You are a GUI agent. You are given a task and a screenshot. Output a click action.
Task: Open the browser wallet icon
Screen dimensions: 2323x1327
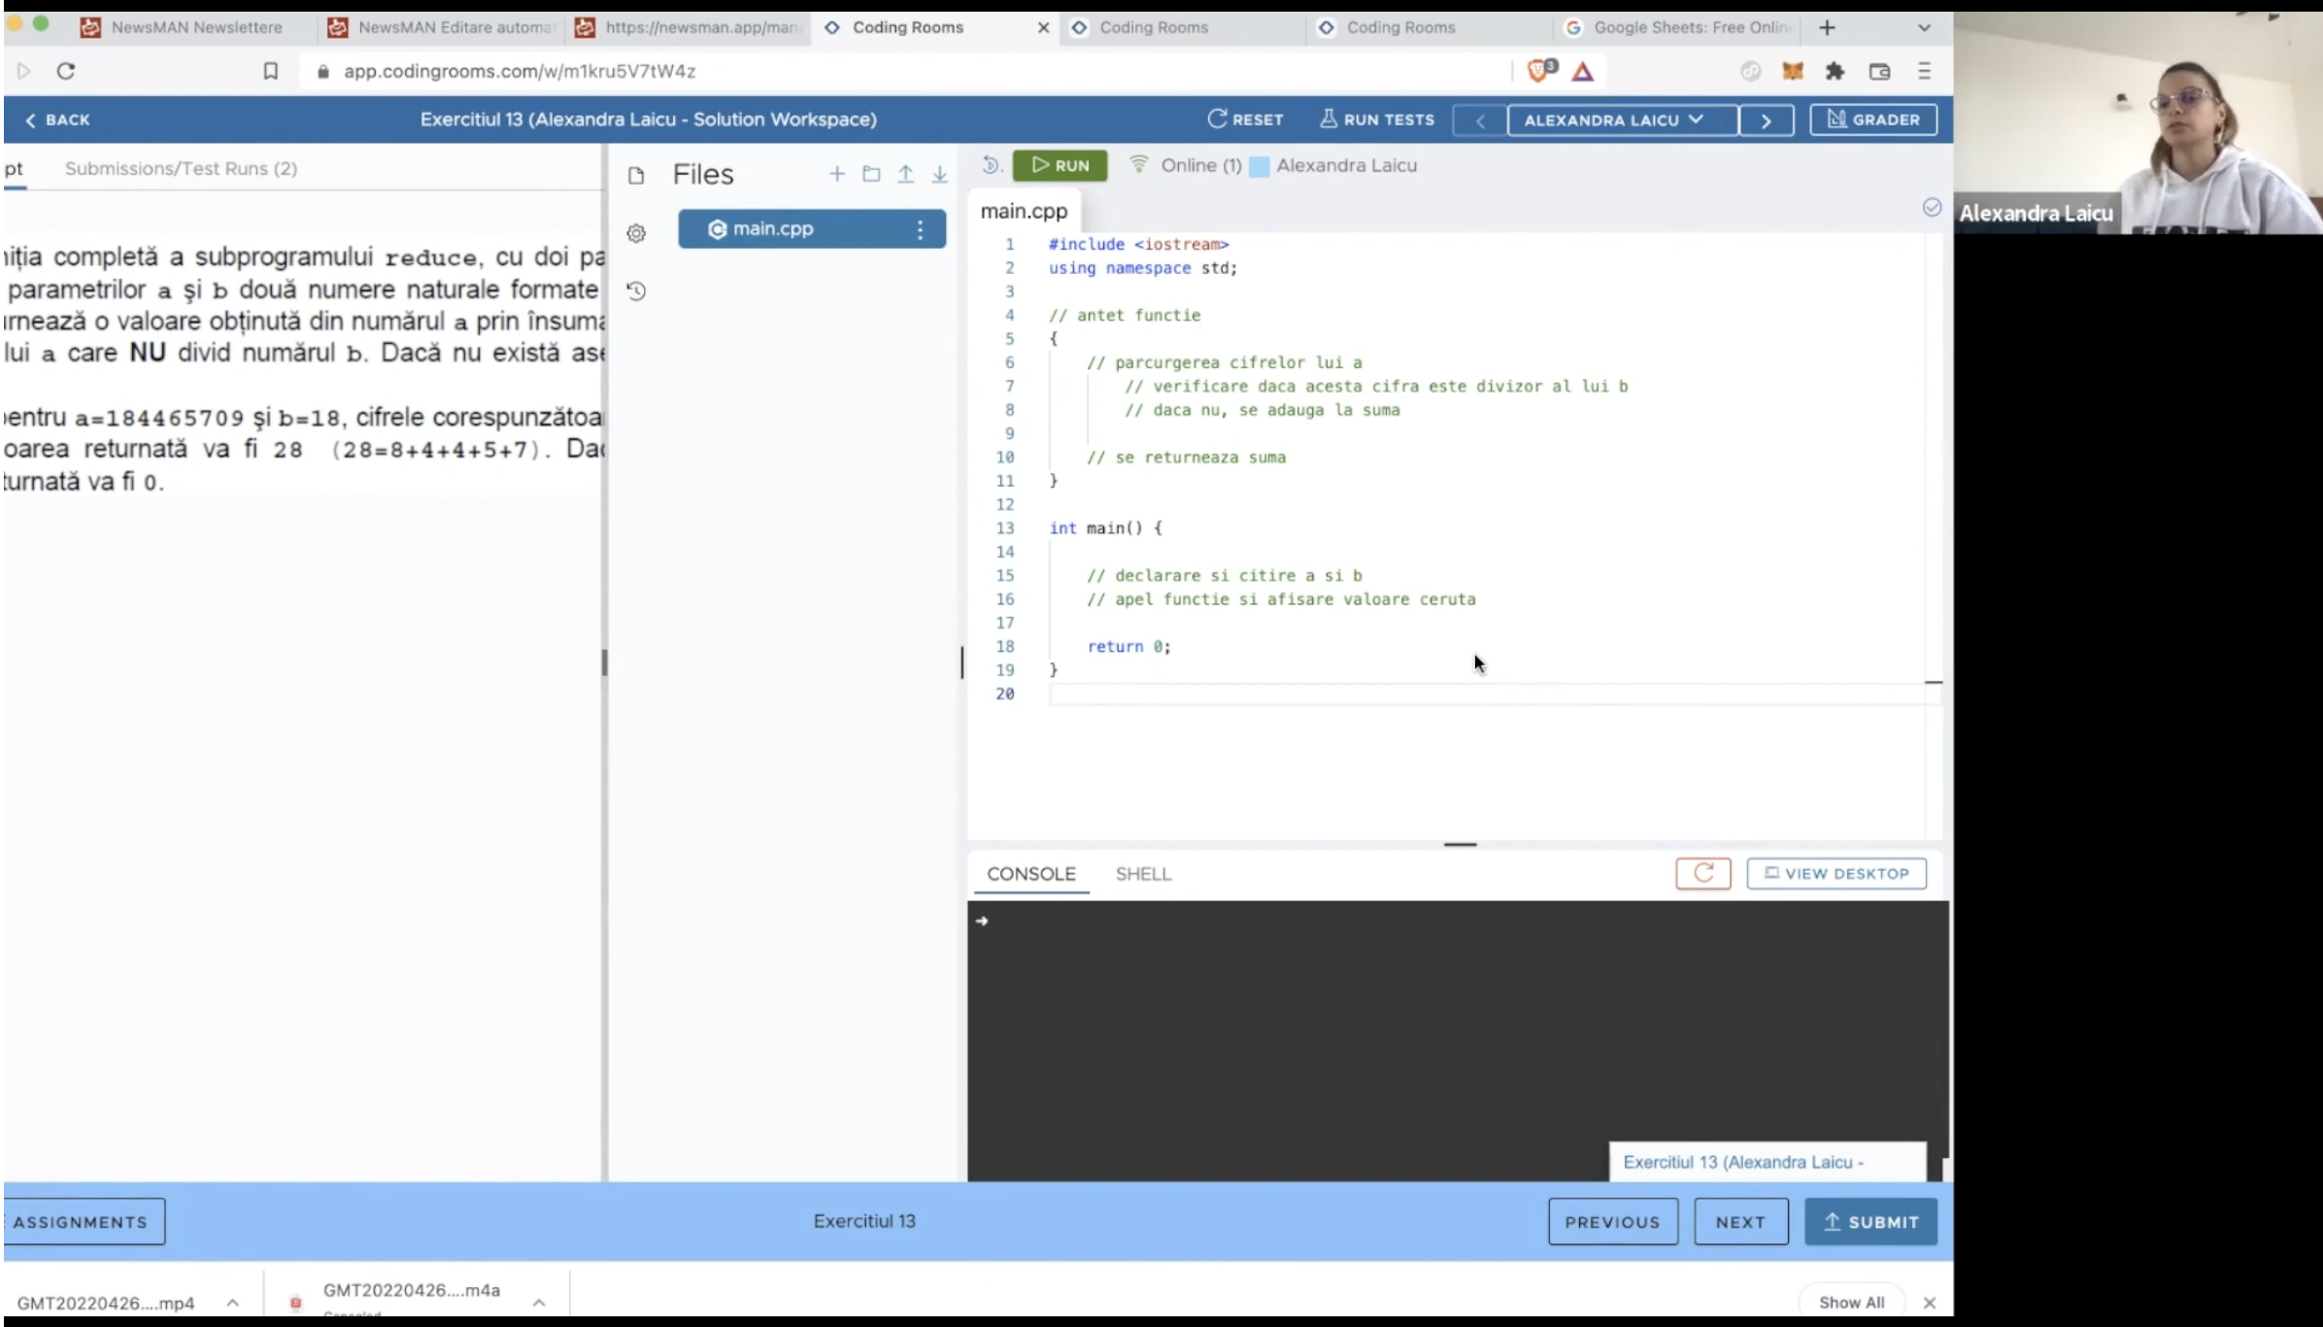(1879, 71)
